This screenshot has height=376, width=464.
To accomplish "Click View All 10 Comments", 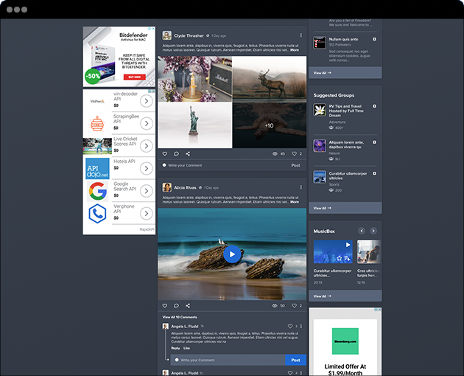I will tap(180, 317).
